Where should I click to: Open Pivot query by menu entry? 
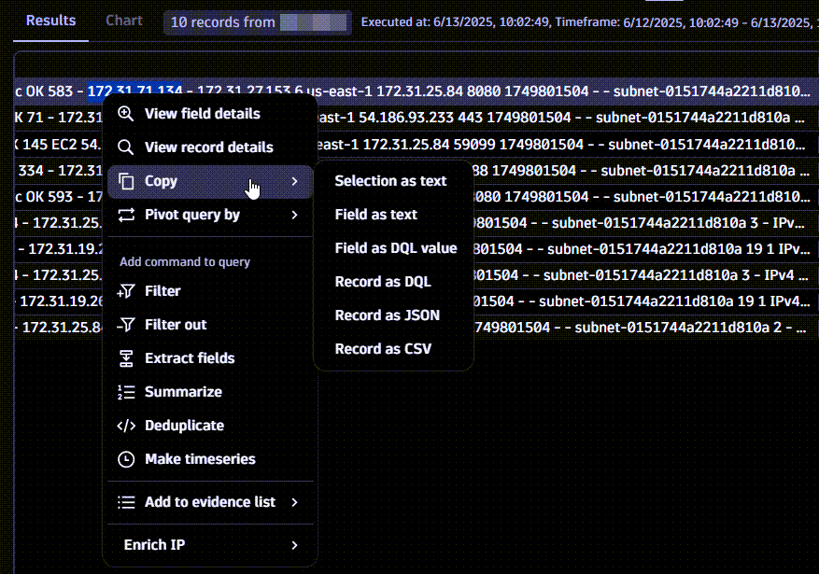click(x=210, y=215)
